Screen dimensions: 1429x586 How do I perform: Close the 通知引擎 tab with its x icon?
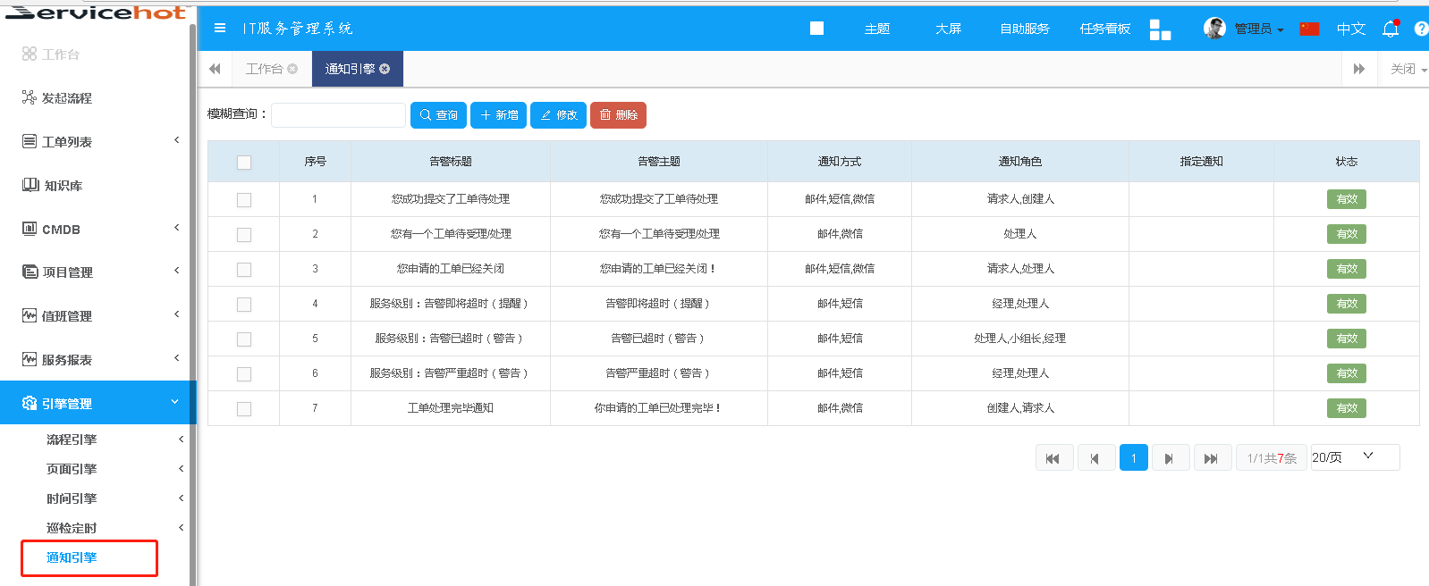click(x=385, y=69)
